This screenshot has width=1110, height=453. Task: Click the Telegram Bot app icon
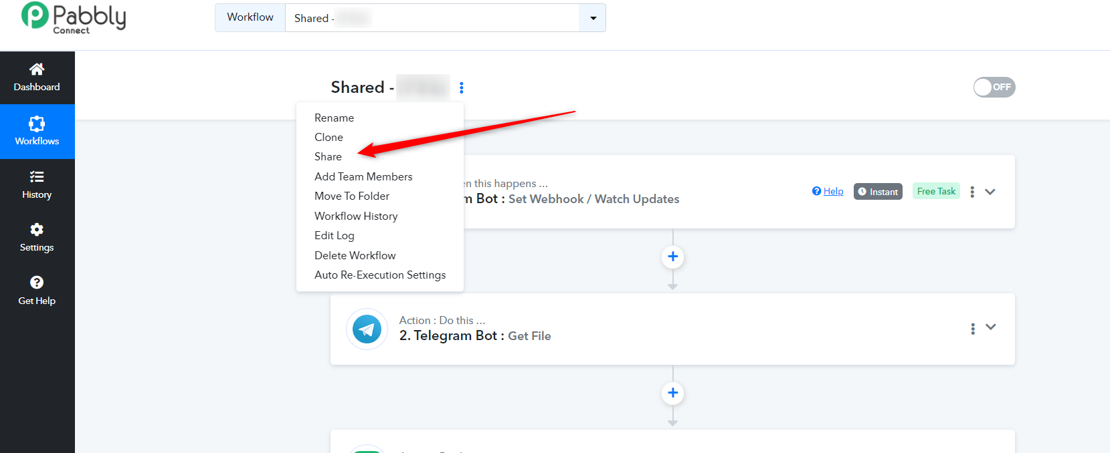[367, 329]
